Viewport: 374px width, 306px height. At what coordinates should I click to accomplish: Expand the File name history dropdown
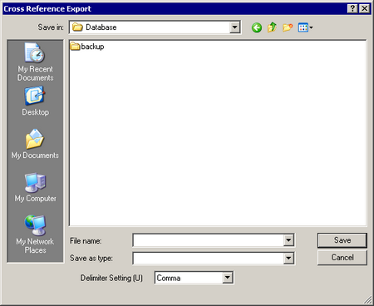pyautogui.click(x=288, y=240)
